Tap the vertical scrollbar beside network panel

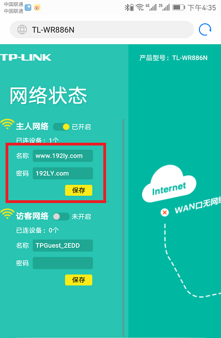coord(123,227)
